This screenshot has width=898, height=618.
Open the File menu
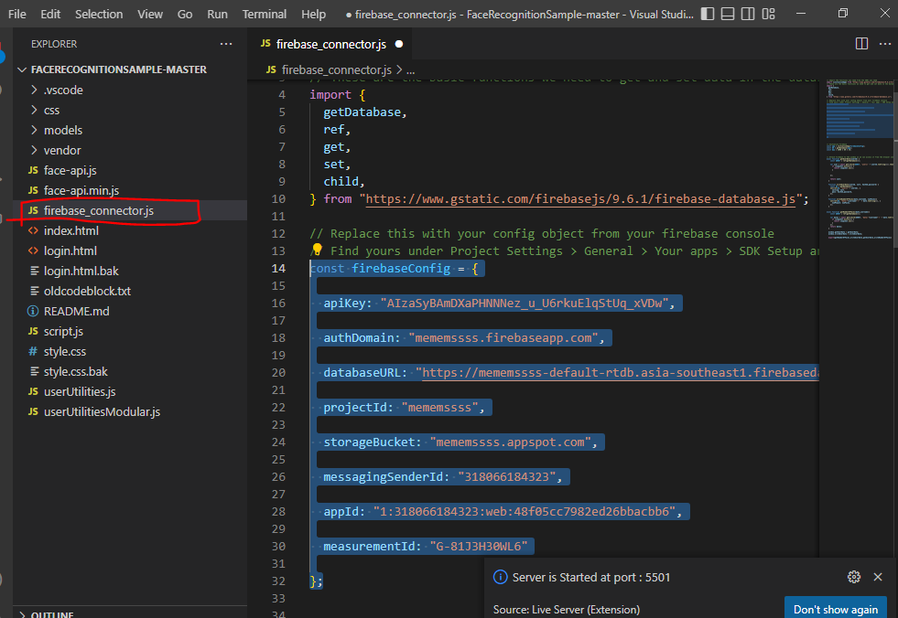[17, 15]
